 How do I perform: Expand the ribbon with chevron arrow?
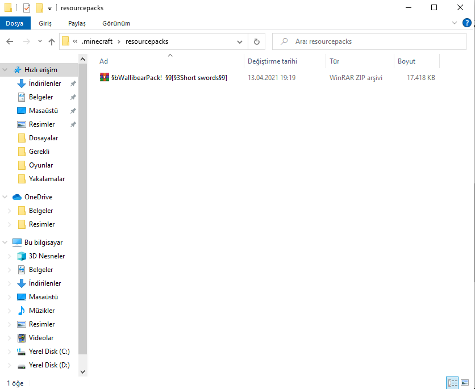point(455,23)
